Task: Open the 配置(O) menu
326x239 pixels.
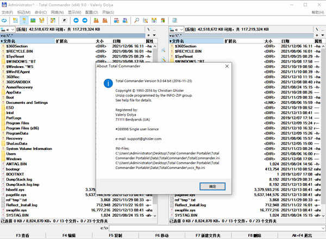Action: [92, 12]
